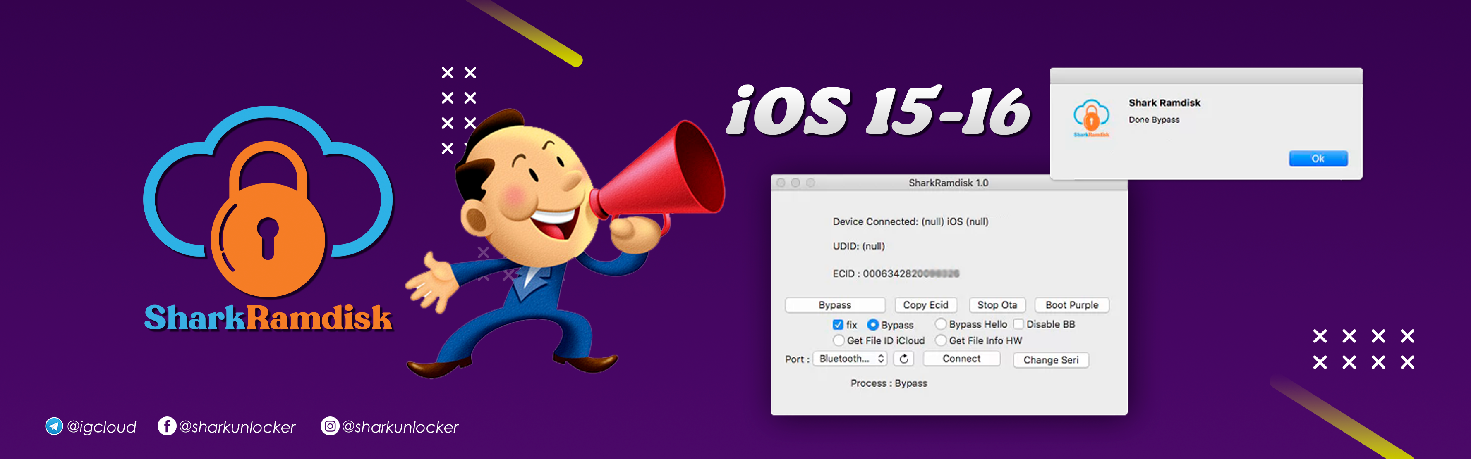This screenshot has width=1471, height=459.
Task: Open the Port Bluetooth dropdown
Action: click(850, 359)
